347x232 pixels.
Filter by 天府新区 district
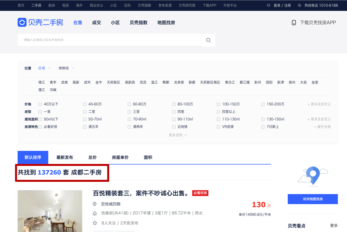[x=113, y=82]
